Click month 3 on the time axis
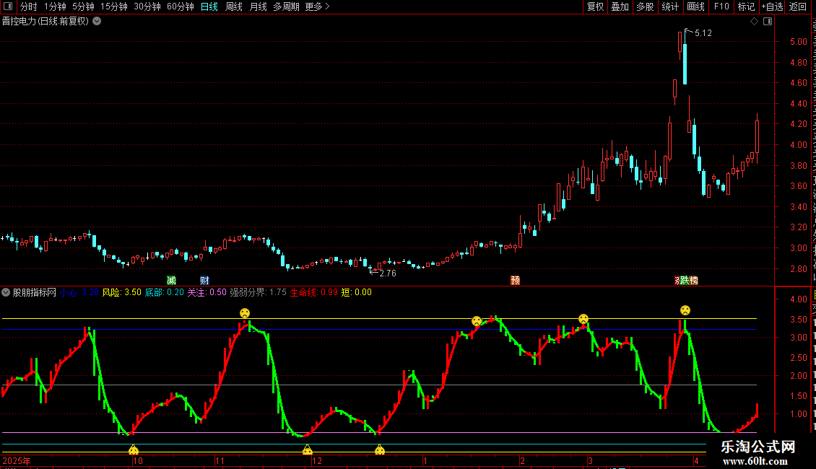 pos(590,461)
